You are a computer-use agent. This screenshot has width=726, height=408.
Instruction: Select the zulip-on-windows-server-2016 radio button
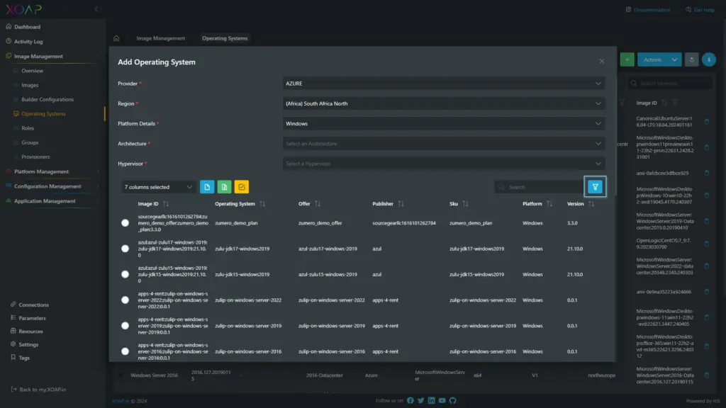coord(125,351)
